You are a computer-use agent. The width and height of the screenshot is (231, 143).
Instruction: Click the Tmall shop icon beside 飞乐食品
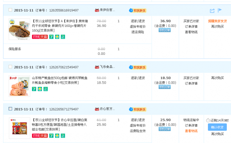(97, 67)
